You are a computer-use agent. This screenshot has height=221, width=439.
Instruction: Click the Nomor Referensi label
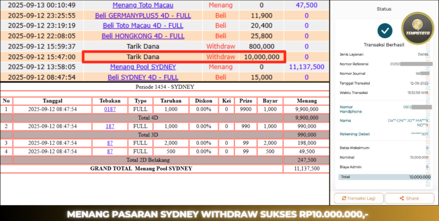coord(354,64)
